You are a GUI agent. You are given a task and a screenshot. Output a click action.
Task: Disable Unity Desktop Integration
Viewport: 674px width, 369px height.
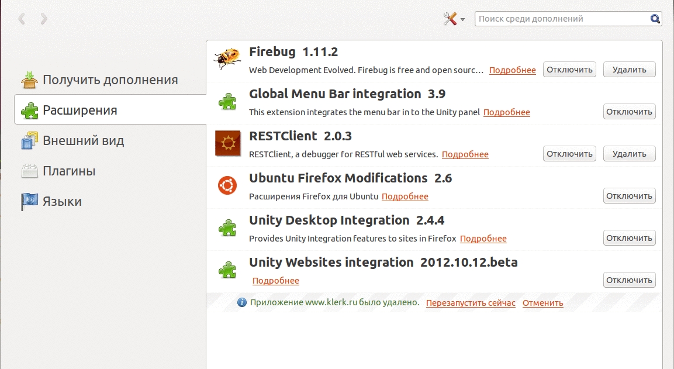coord(630,238)
